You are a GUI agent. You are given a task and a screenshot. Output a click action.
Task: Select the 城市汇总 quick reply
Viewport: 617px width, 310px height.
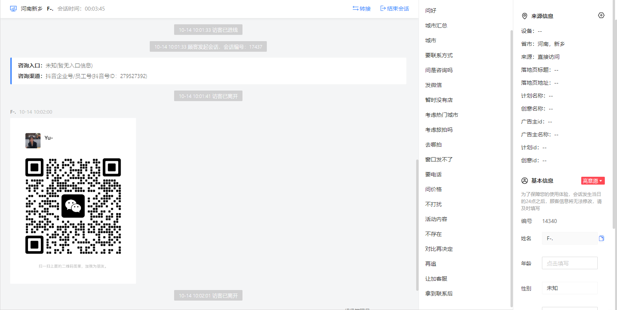[436, 25]
